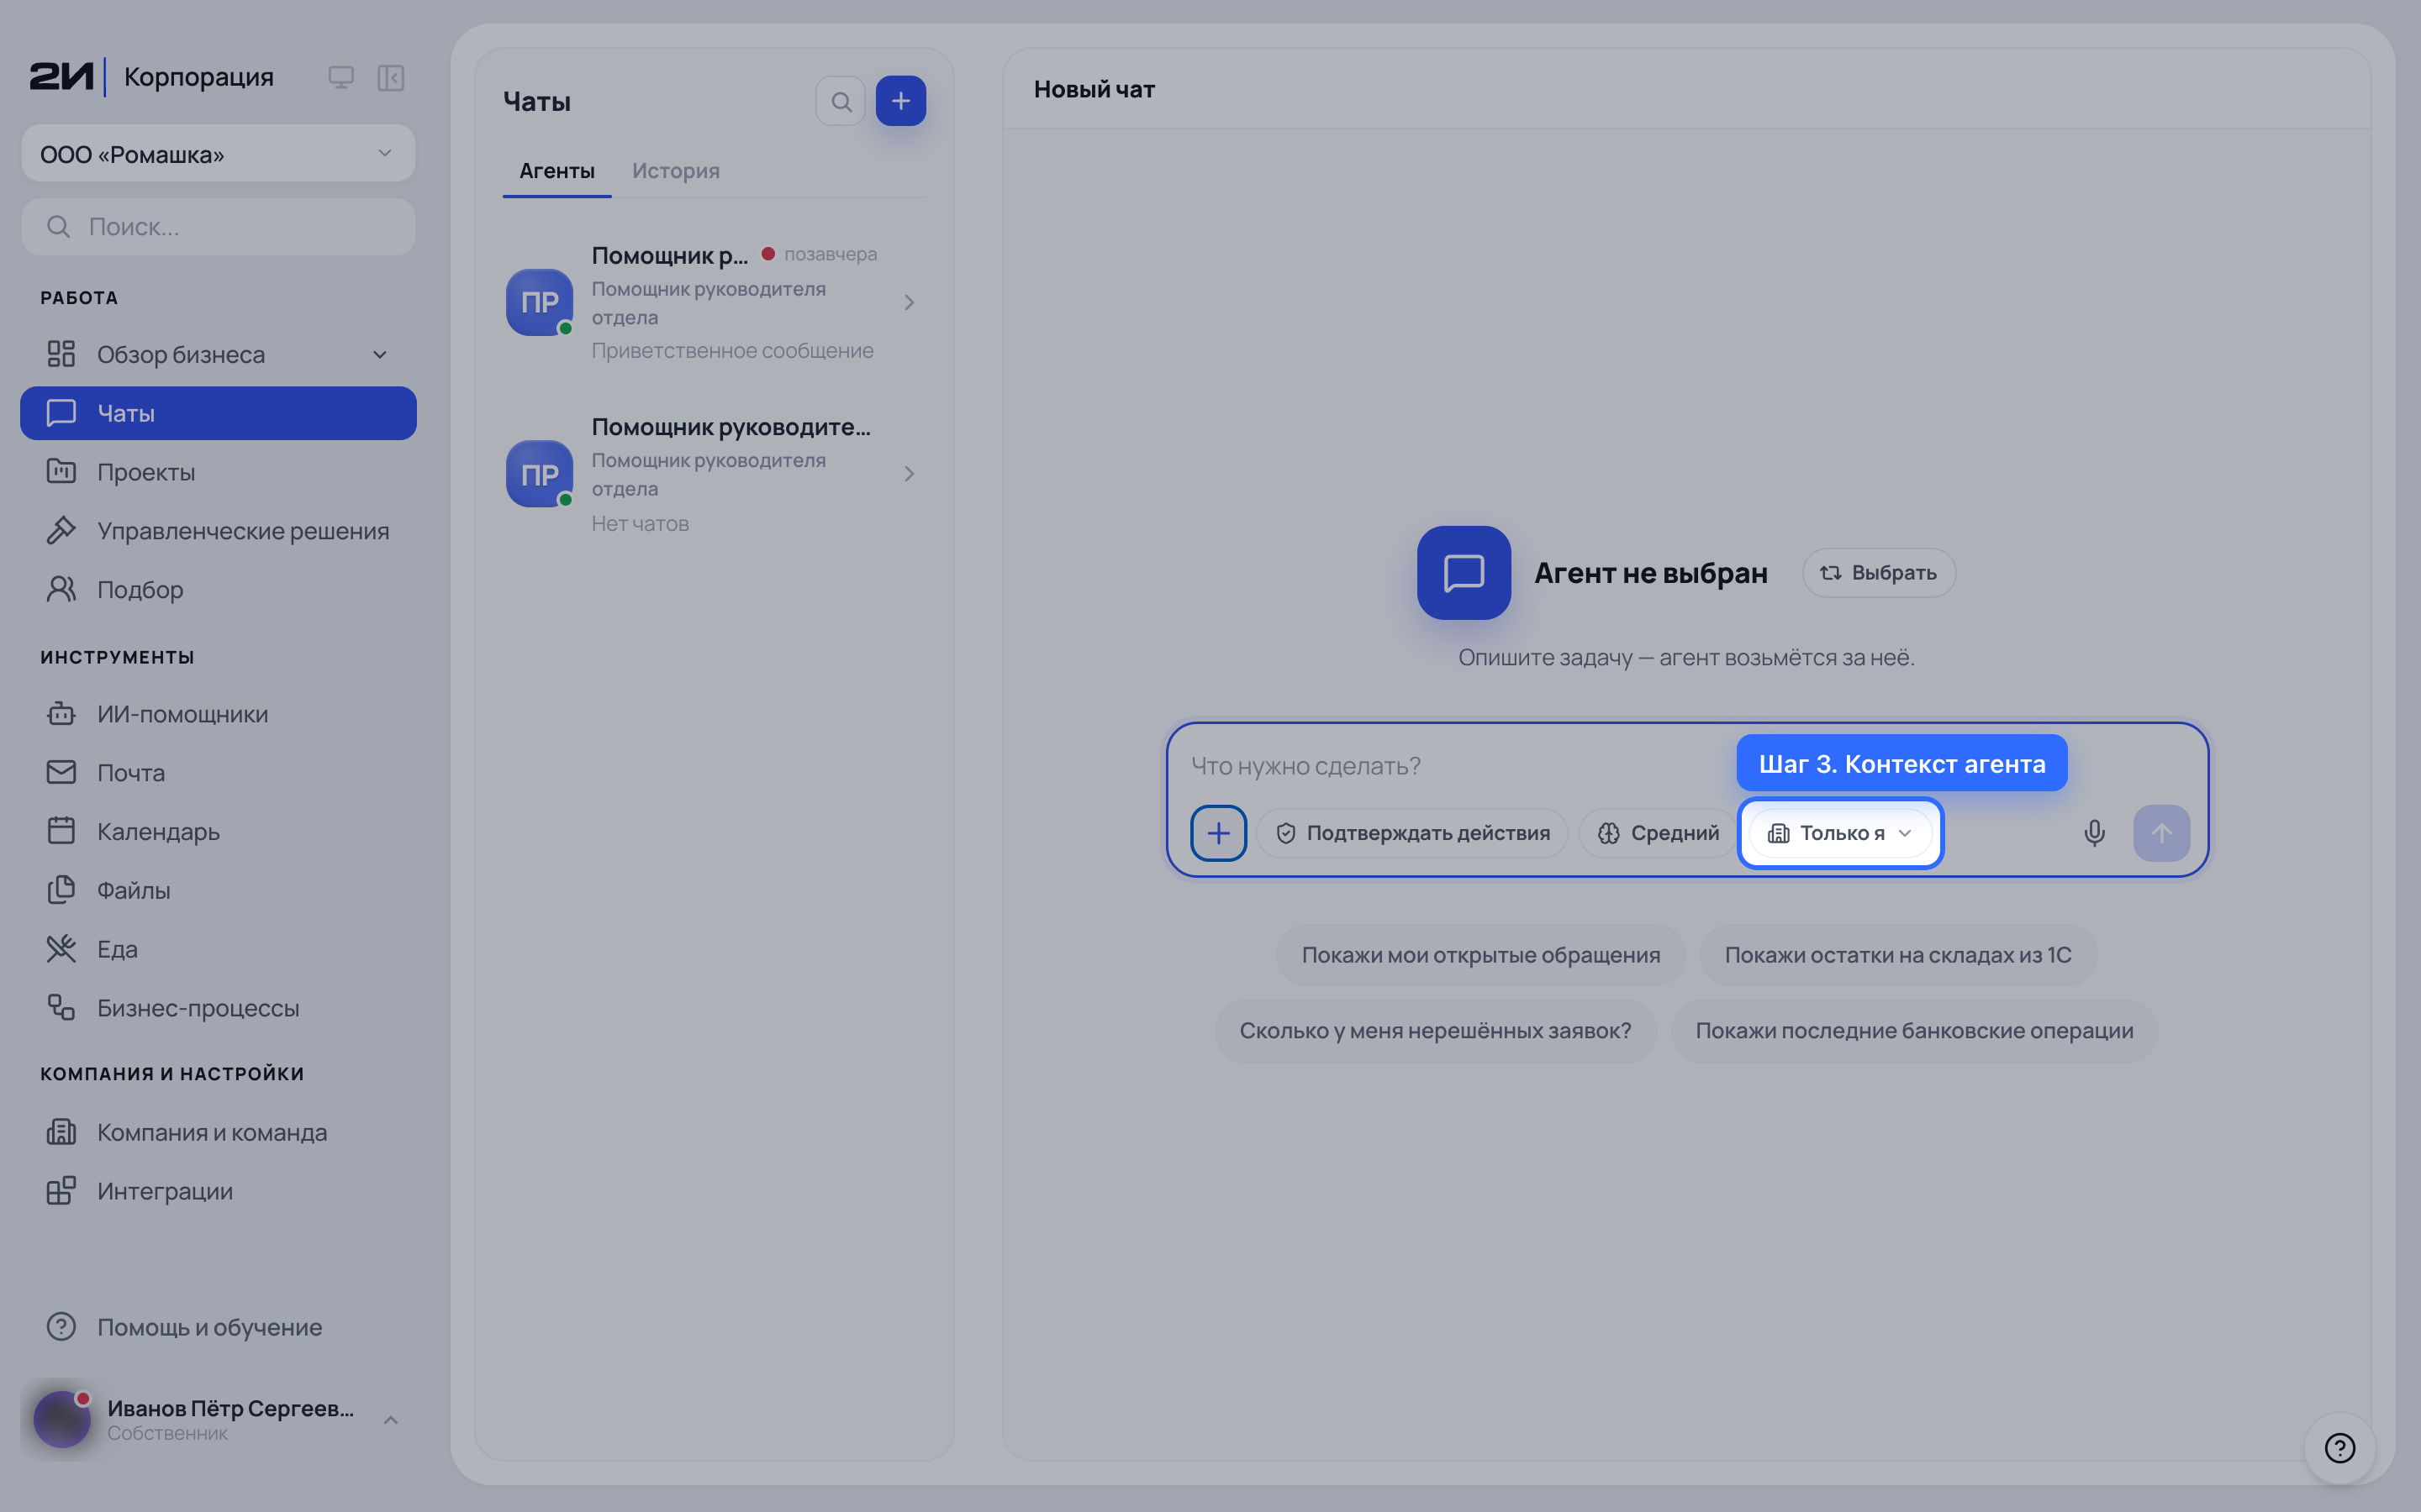
Task: Create a new chat with the plus button
Action: [x=900, y=101]
